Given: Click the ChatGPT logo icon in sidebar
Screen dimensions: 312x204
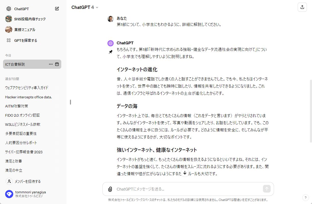Looking at the screenshot, I should tap(9, 9).
